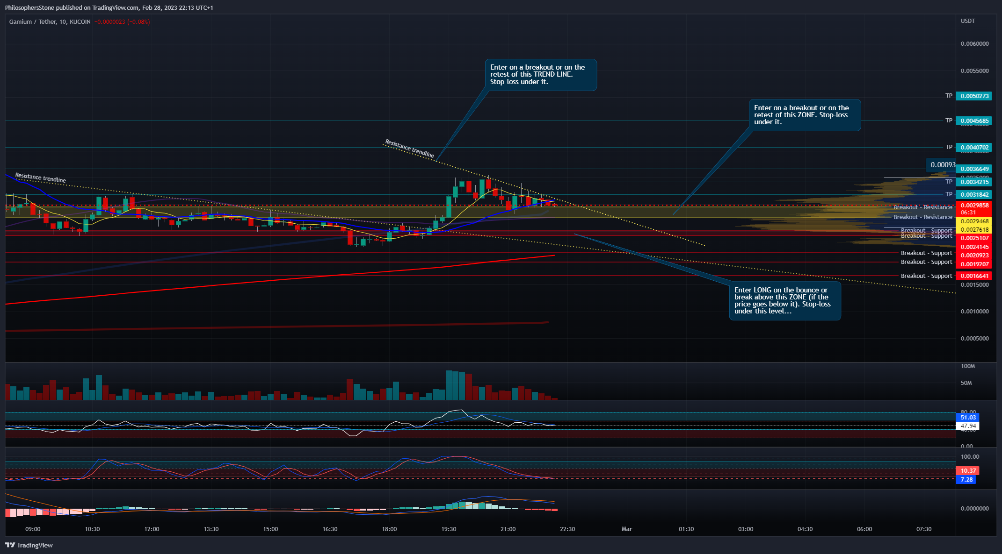
Task: Click the 0.0010000 price axis tick
Action: click(974, 312)
